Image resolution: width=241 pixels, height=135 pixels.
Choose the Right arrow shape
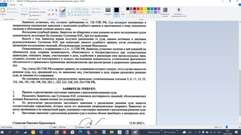tap(81, 12)
